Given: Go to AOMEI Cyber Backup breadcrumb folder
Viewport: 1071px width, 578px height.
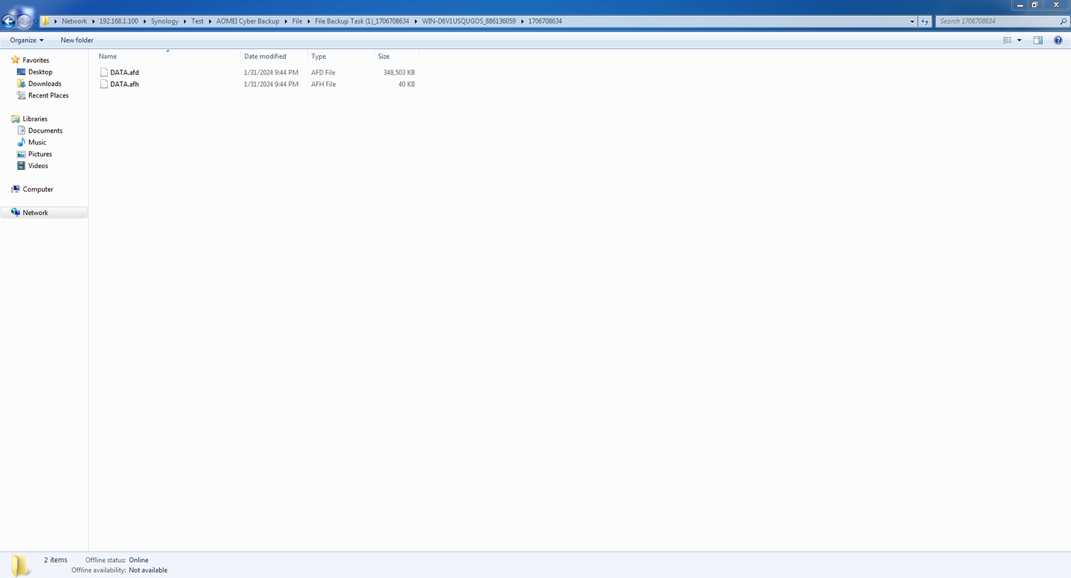Looking at the screenshot, I should [x=248, y=21].
